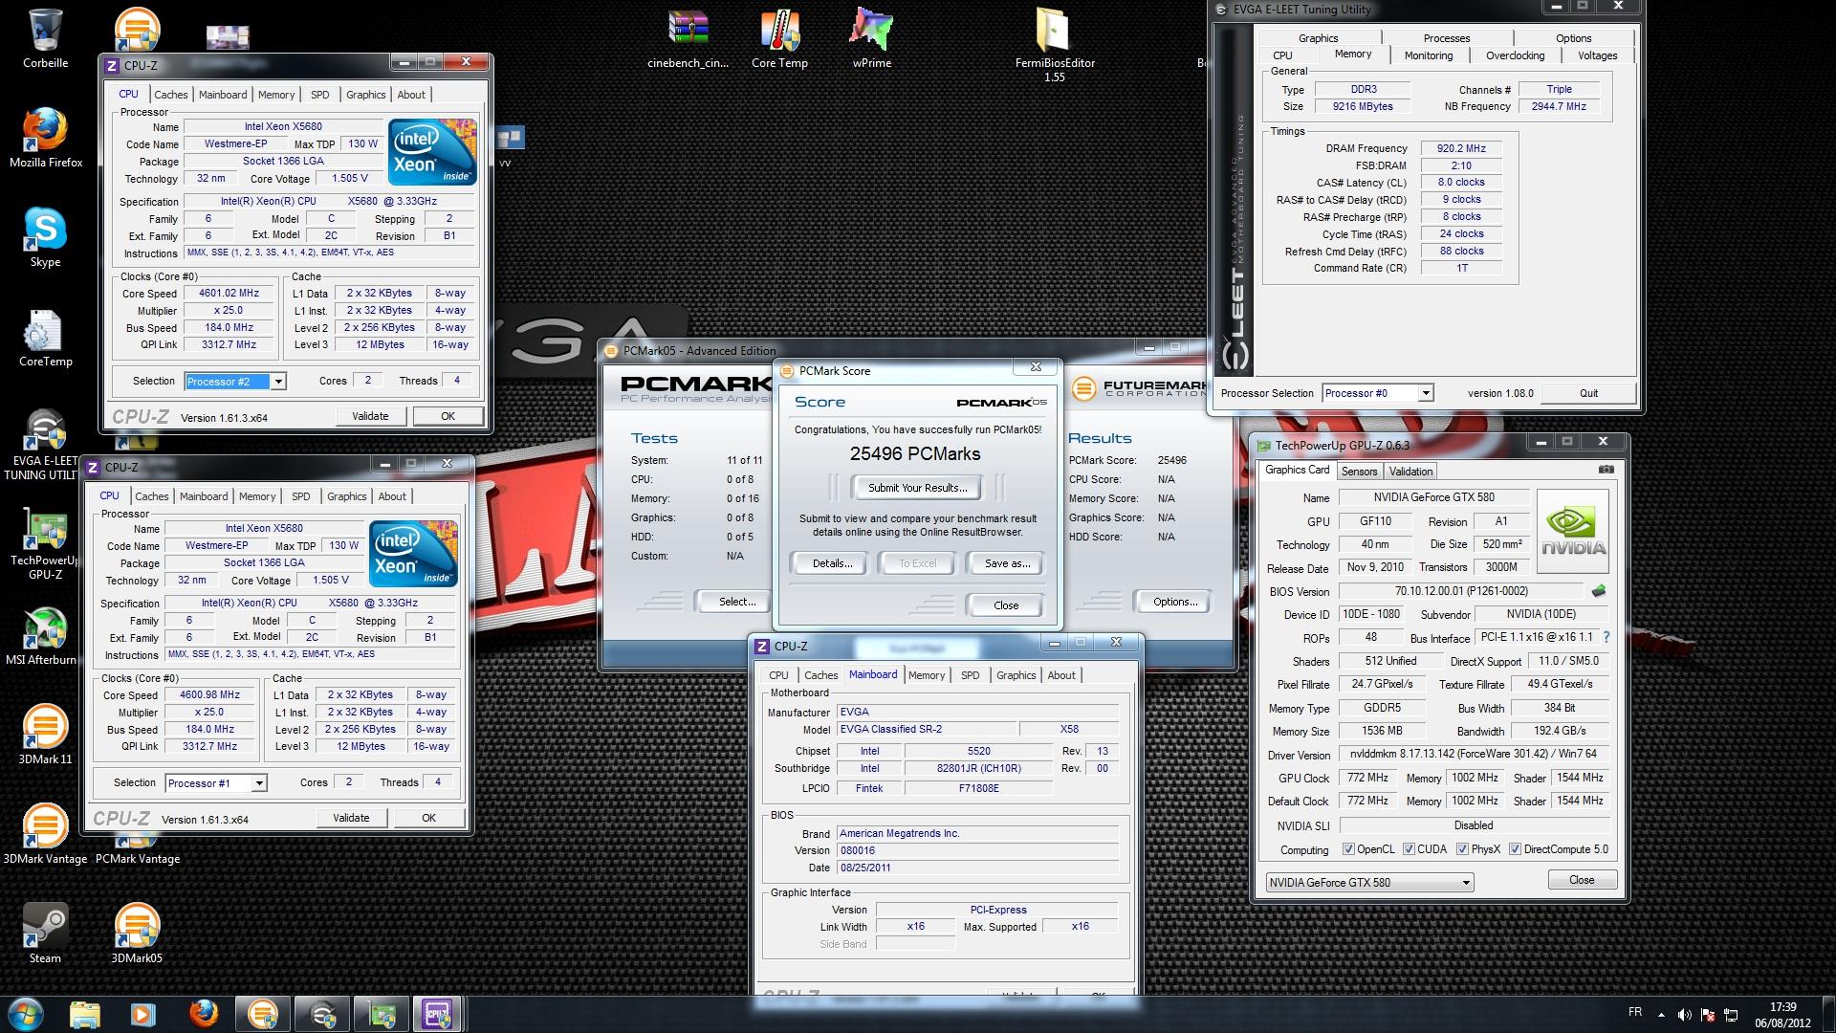Open Monitoring tab in E-LEET
Image resolution: width=1836 pixels, height=1033 pixels.
tap(1428, 55)
